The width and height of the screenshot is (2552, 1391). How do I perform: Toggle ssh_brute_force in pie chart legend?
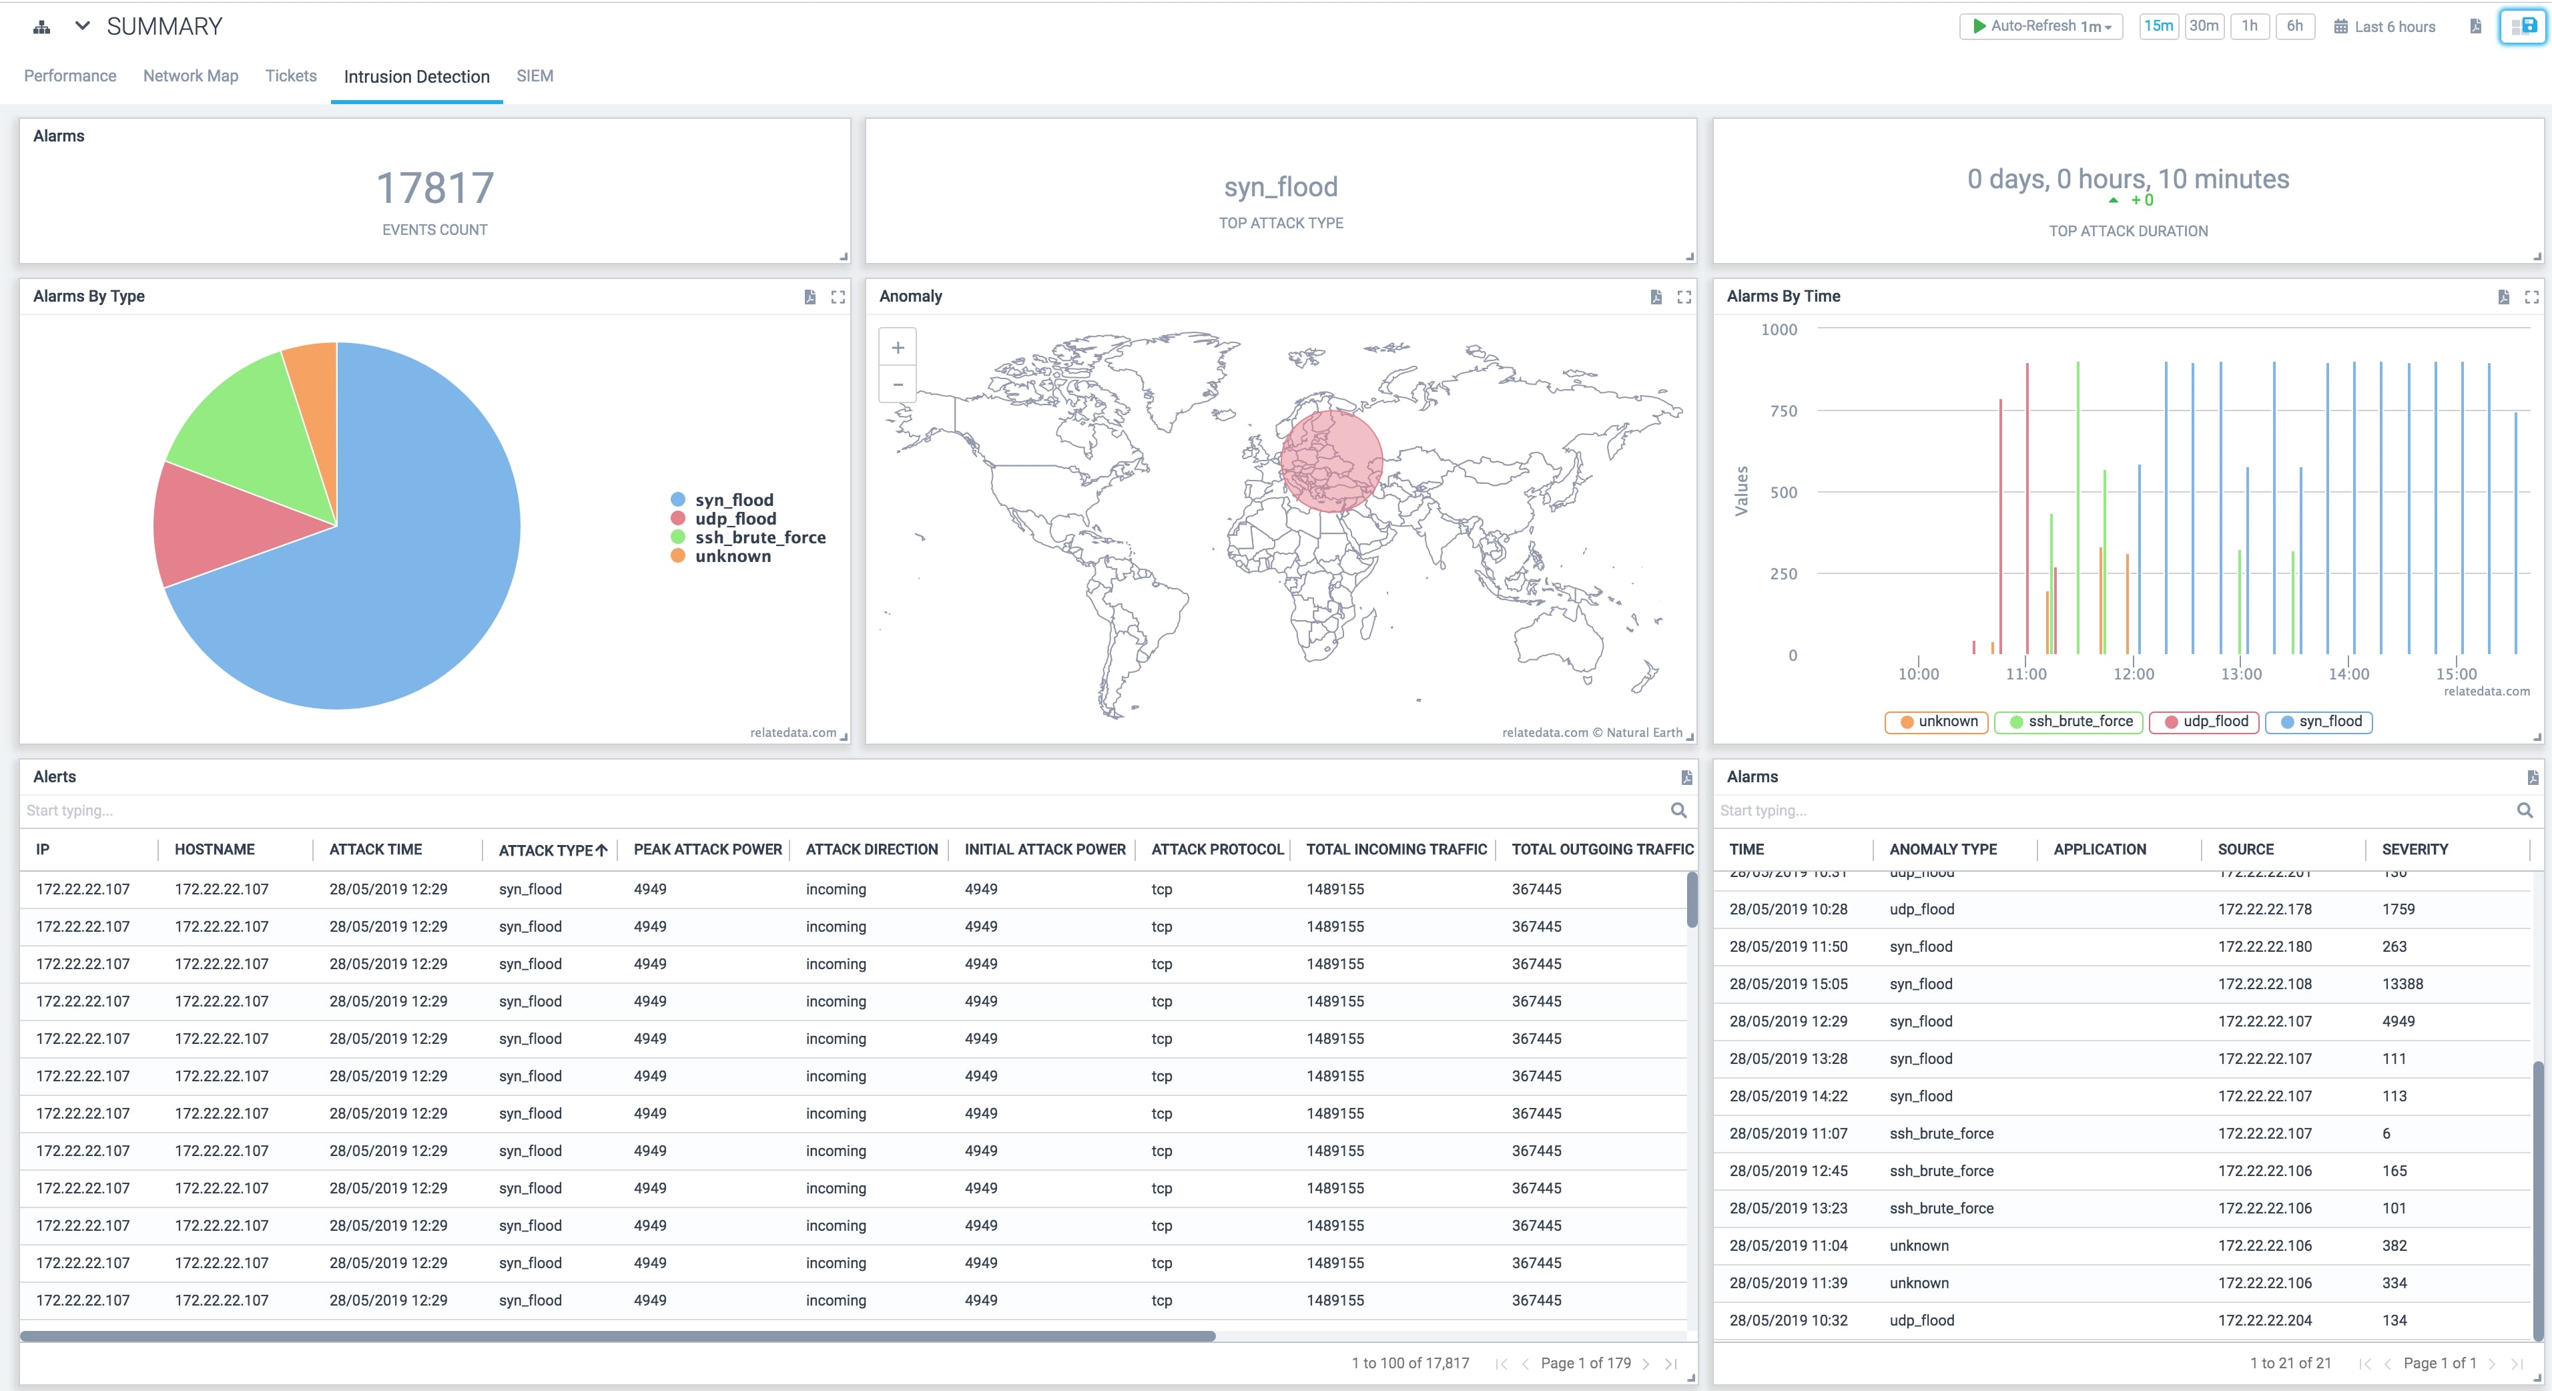point(749,537)
